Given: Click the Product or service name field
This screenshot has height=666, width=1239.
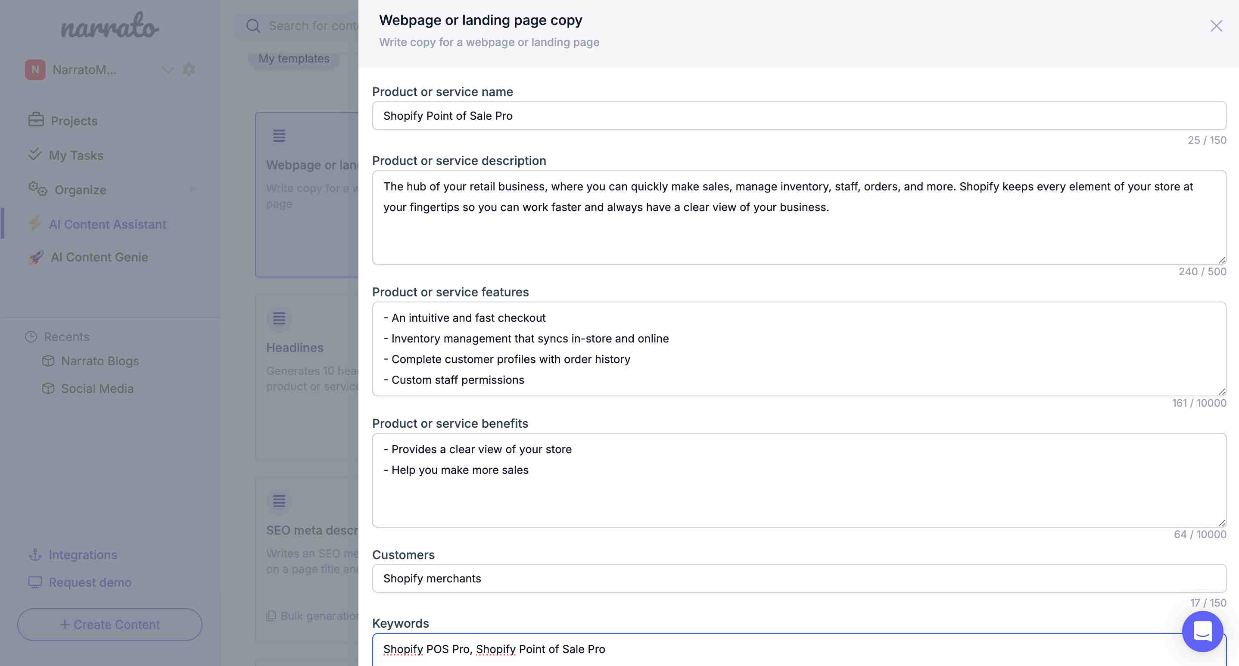Looking at the screenshot, I should tap(799, 115).
